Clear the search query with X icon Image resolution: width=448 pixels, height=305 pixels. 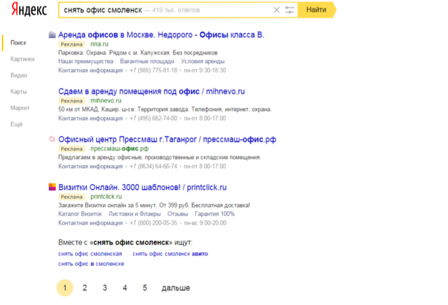coord(277,10)
